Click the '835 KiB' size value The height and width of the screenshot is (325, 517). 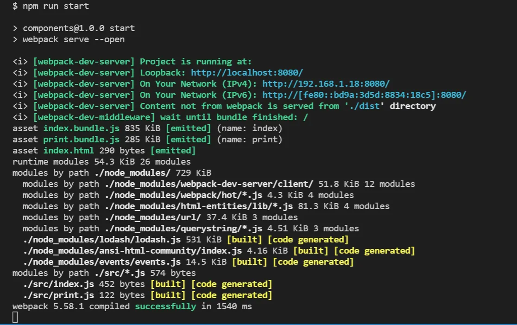pyautogui.click(x=142, y=128)
